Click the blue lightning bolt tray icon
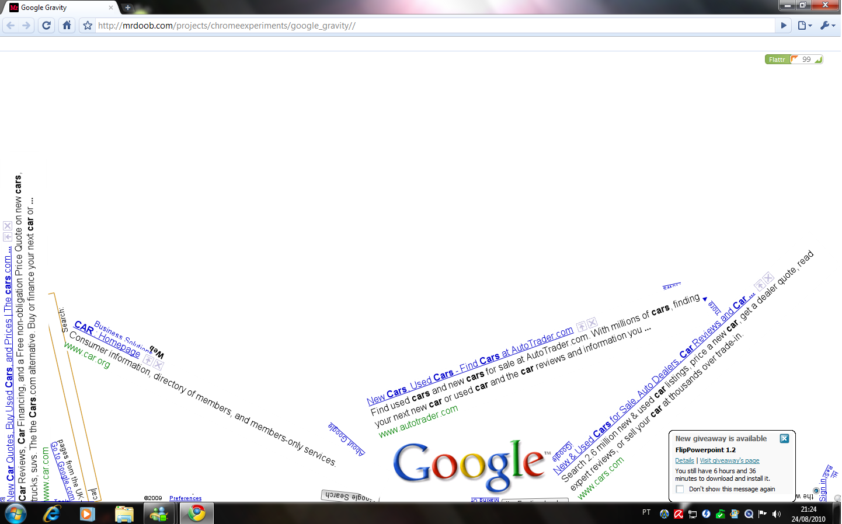This screenshot has height=524, width=842. point(707,514)
